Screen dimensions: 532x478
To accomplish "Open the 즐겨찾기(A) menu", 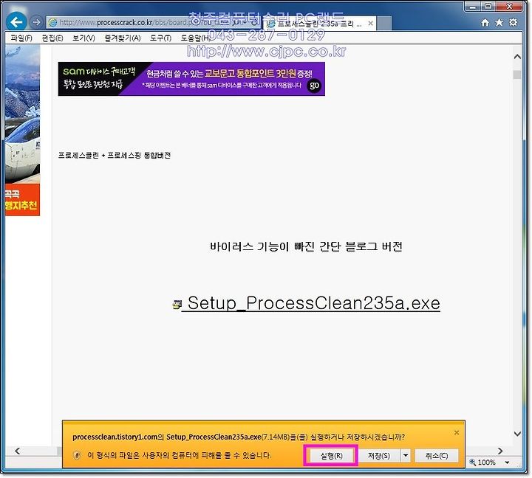I will click(123, 38).
